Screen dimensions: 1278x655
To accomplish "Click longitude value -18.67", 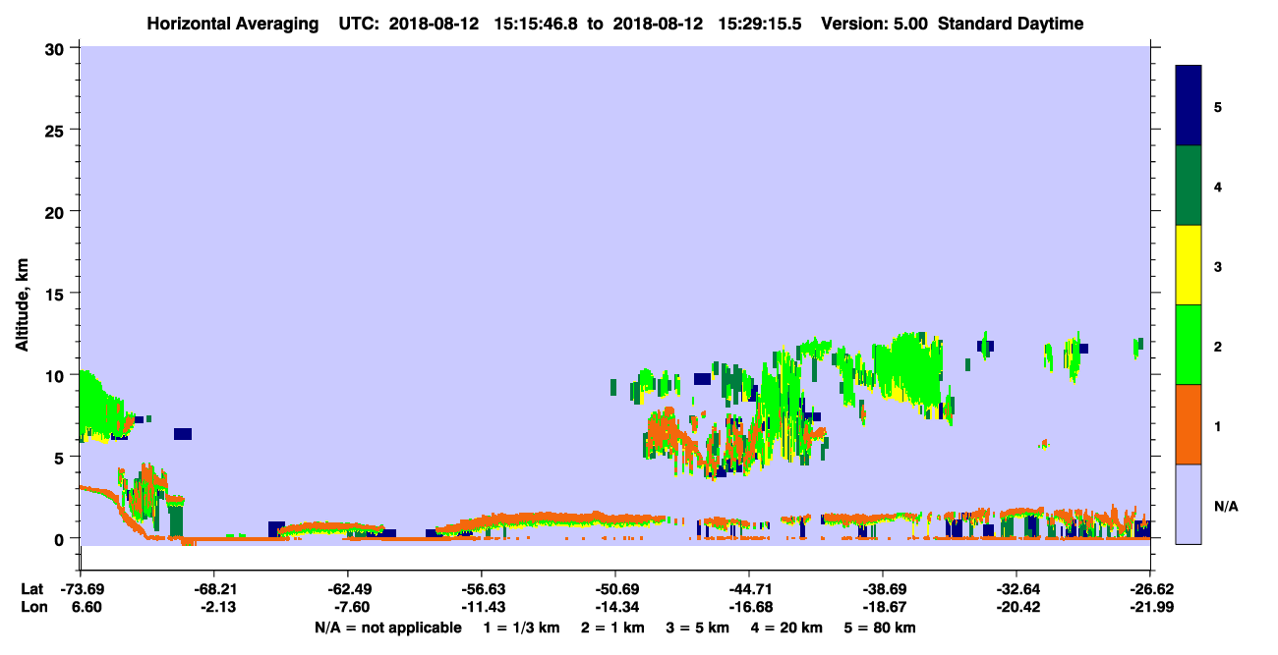I will pos(883,607).
